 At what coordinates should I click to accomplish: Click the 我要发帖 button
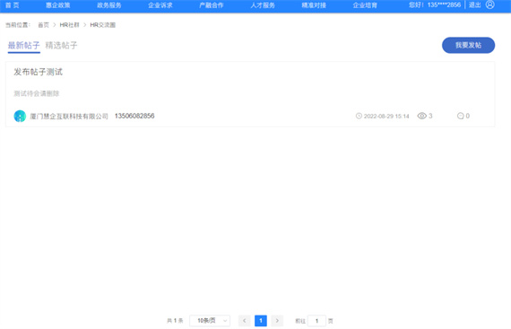[468, 46]
